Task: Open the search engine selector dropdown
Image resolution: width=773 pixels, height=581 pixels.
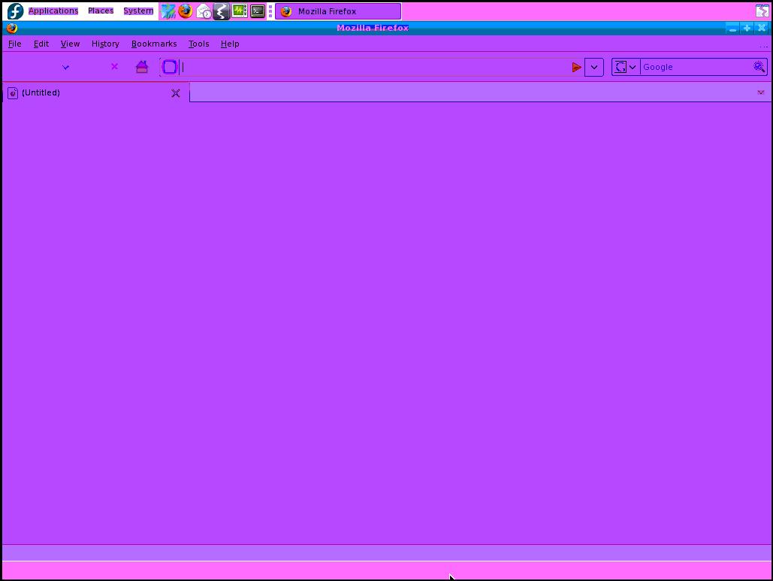Action: [625, 67]
